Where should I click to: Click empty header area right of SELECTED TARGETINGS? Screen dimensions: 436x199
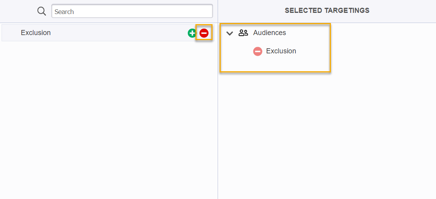405,11
